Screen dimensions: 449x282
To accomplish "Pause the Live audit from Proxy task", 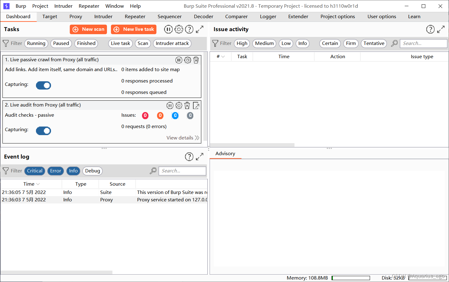I will (x=170, y=106).
